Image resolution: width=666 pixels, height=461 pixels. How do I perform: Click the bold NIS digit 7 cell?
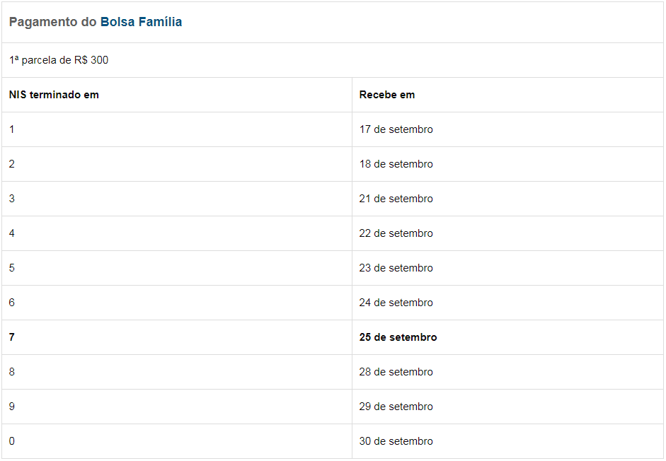[177, 337]
